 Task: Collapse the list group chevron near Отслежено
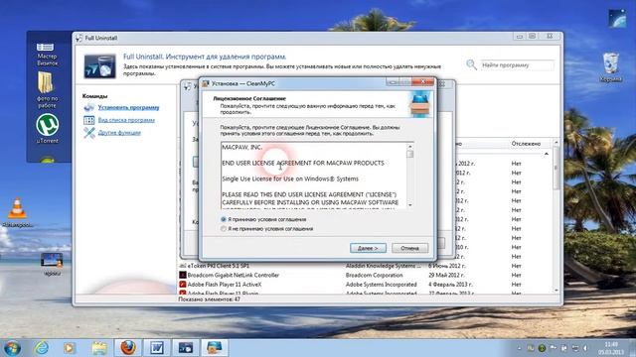coord(547,154)
